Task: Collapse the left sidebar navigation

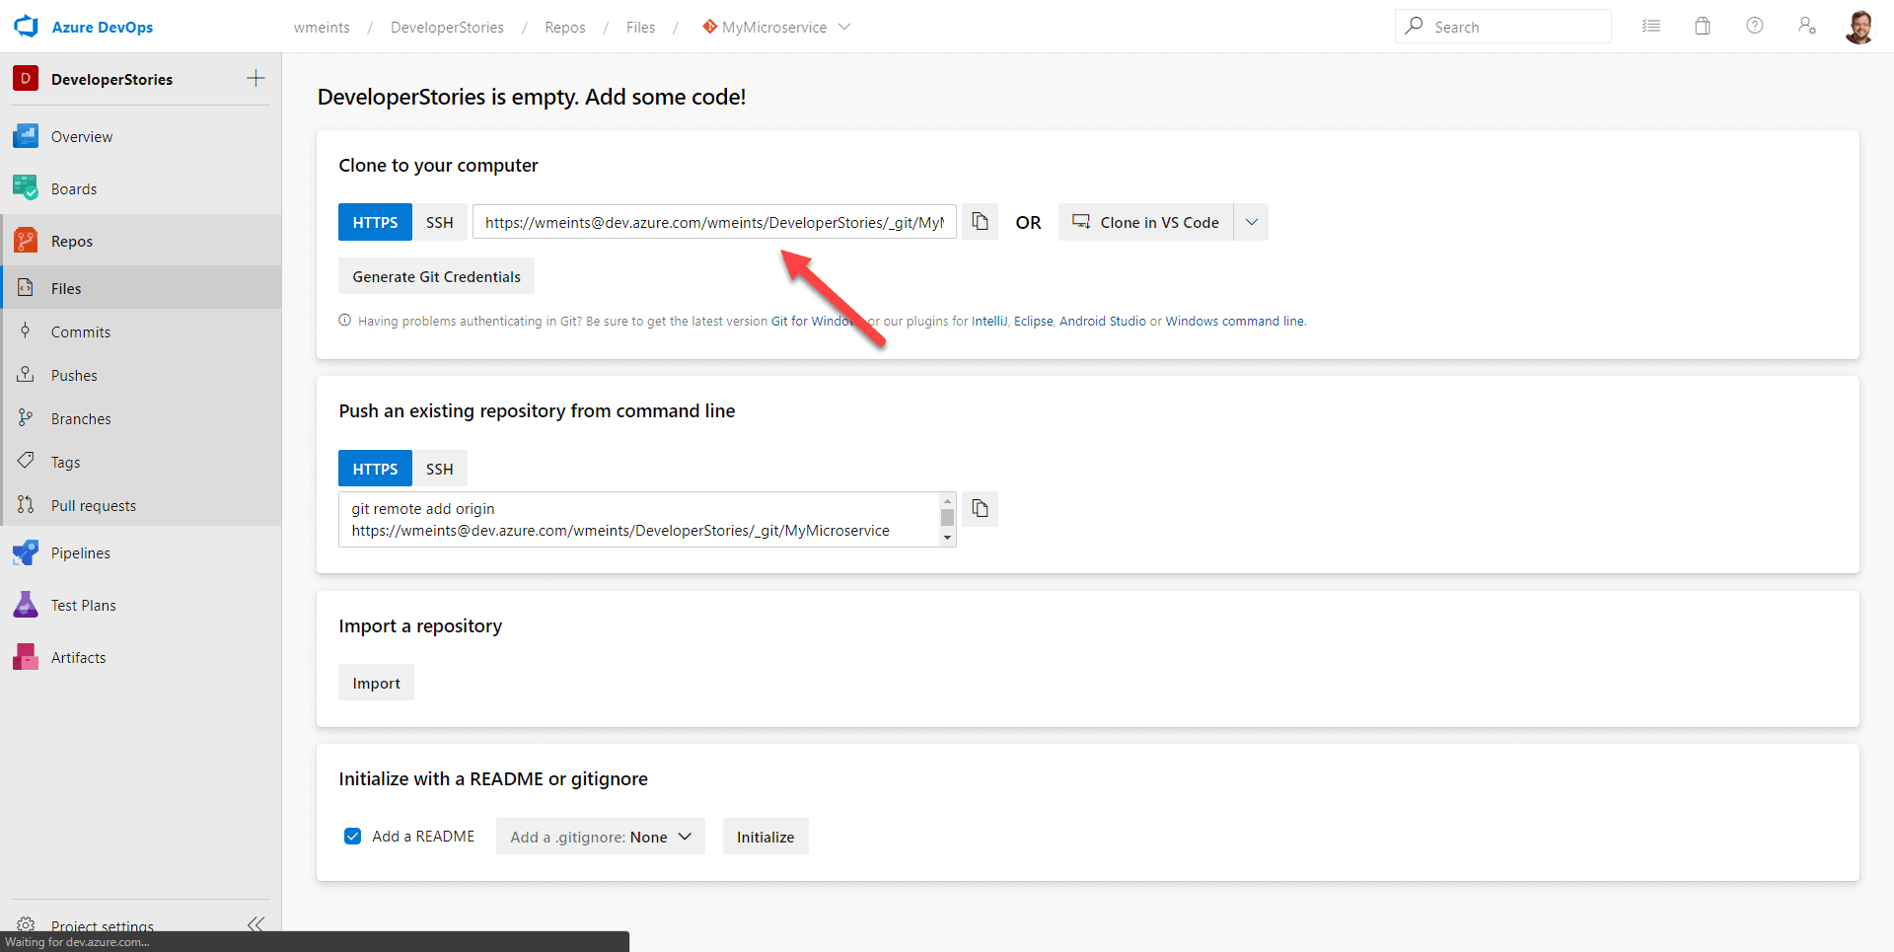Action: [255, 924]
